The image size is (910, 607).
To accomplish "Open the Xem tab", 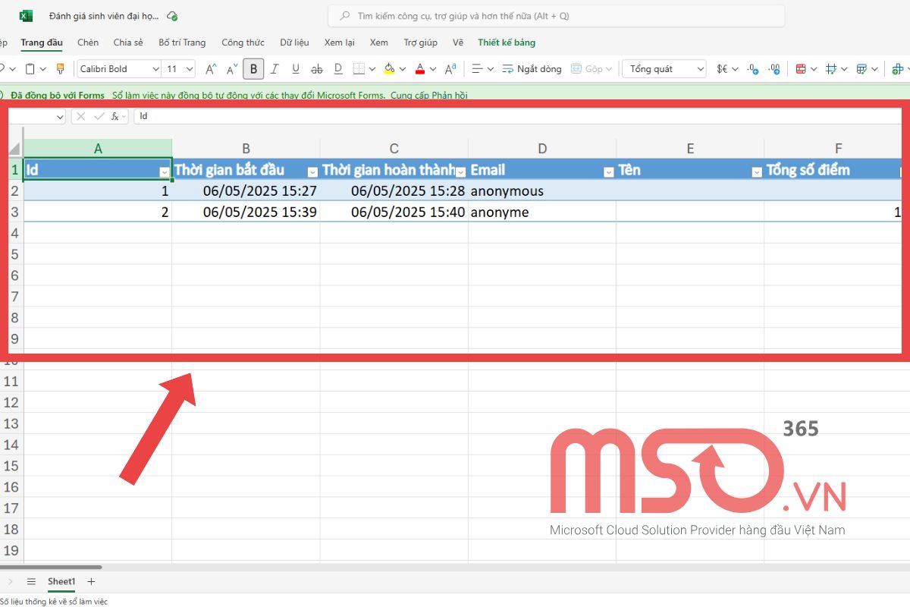I will (x=379, y=43).
